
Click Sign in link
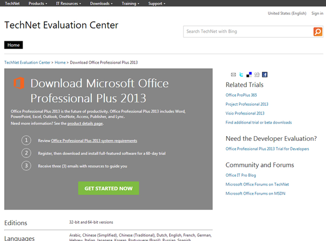click(x=317, y=14)
